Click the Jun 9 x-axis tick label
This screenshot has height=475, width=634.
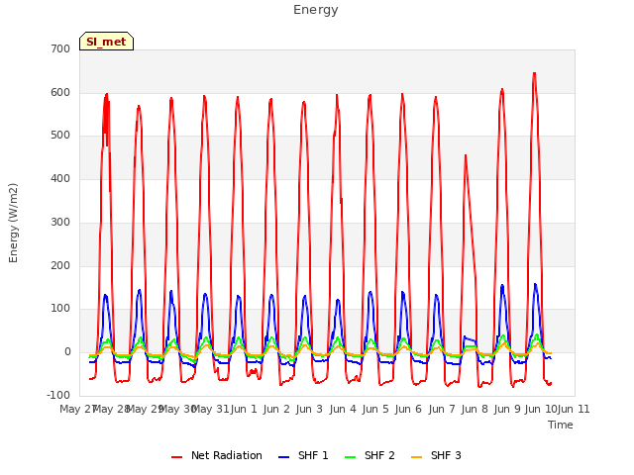(x=507, y=409)
